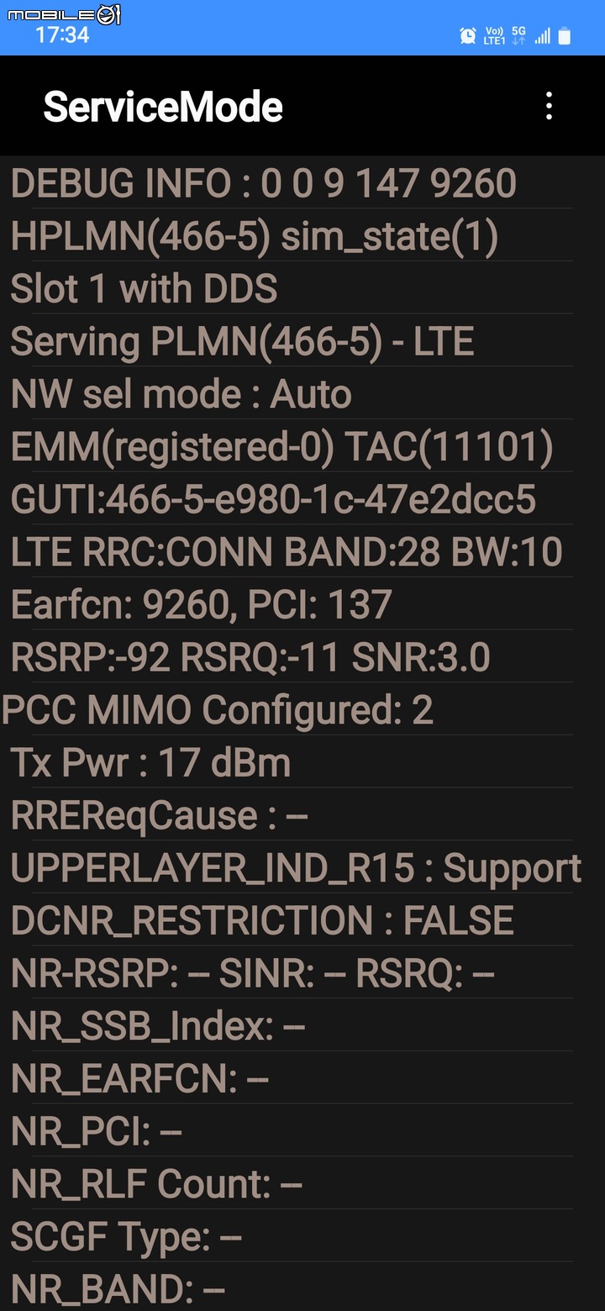Viewport: 605px width, 1311px height.
Task: Select the RSRP:-92 RSRQ:-11 row
Action: [292, 657]
